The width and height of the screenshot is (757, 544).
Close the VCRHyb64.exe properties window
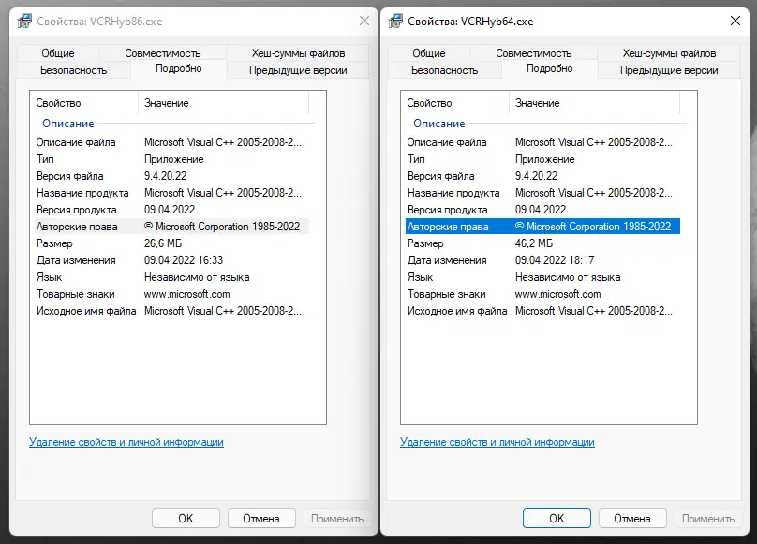pos(735,21)
